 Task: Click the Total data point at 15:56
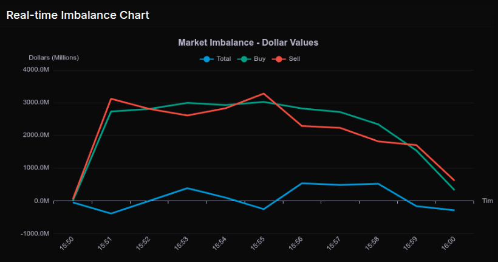(302, 183)
